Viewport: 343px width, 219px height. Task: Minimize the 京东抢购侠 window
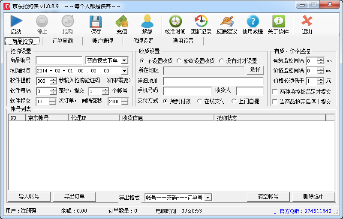[302, 5]
